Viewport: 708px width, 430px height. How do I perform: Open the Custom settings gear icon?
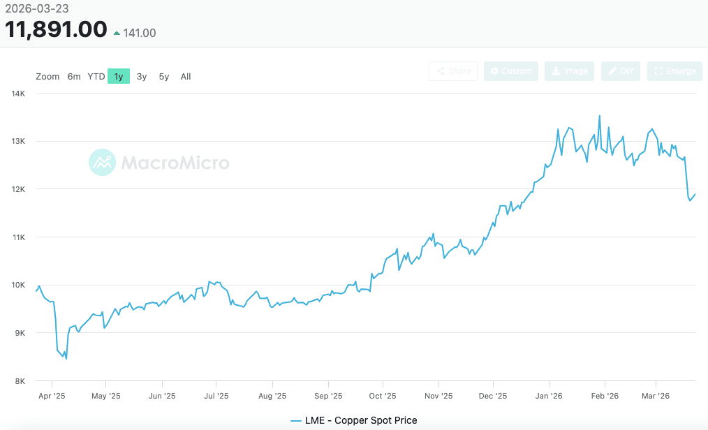[494, 71]
